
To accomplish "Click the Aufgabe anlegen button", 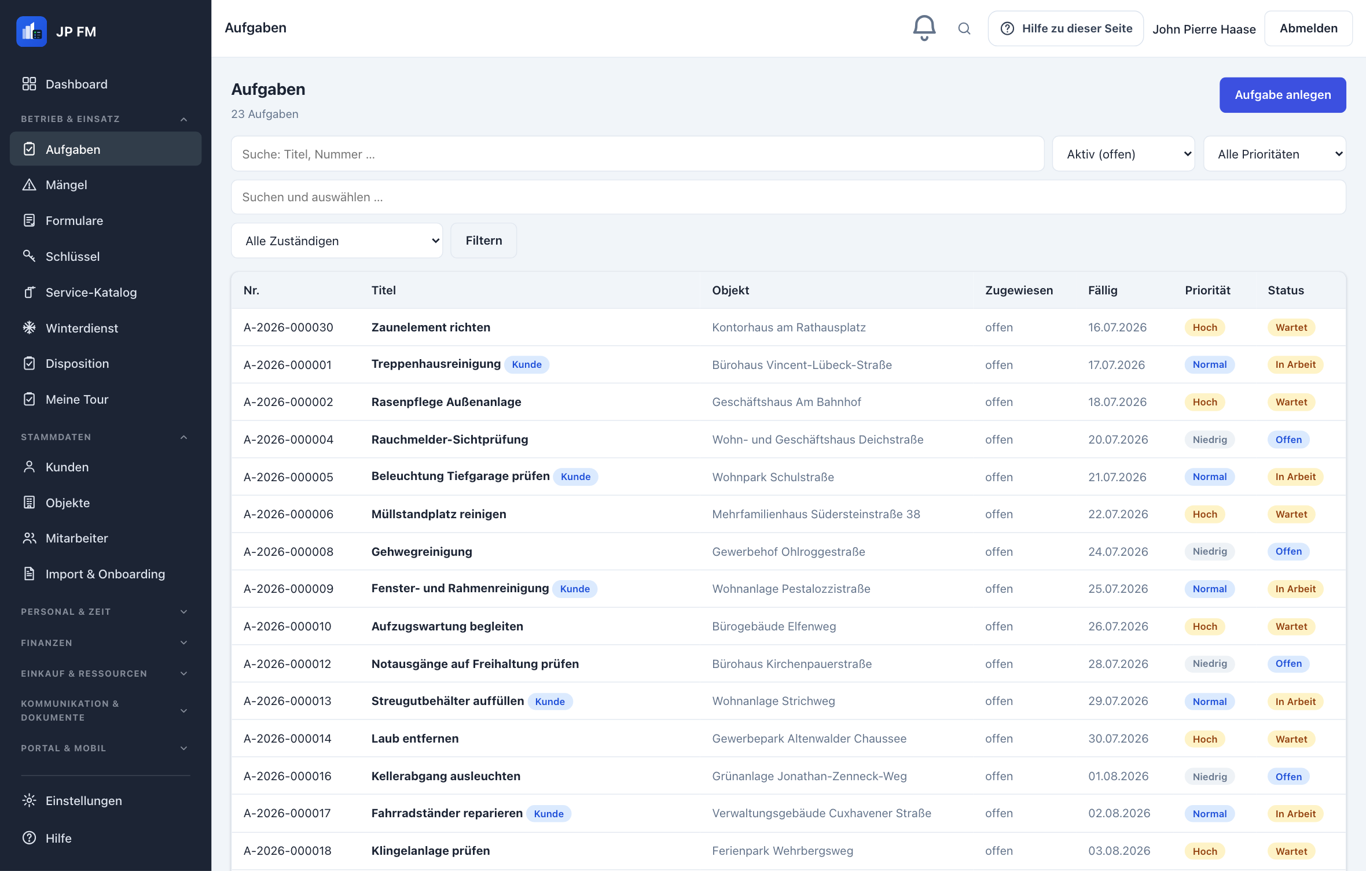I will coord(1283,95).
